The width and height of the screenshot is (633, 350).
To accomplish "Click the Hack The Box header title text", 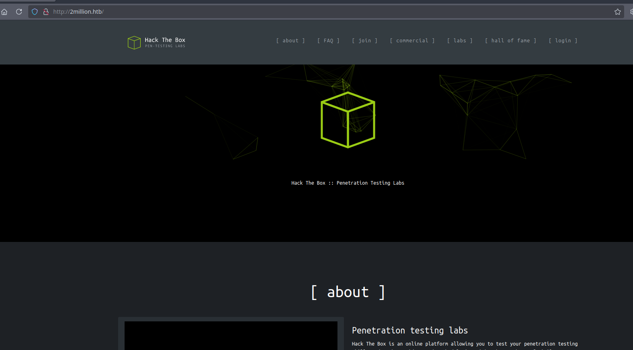I will (165, 40).
